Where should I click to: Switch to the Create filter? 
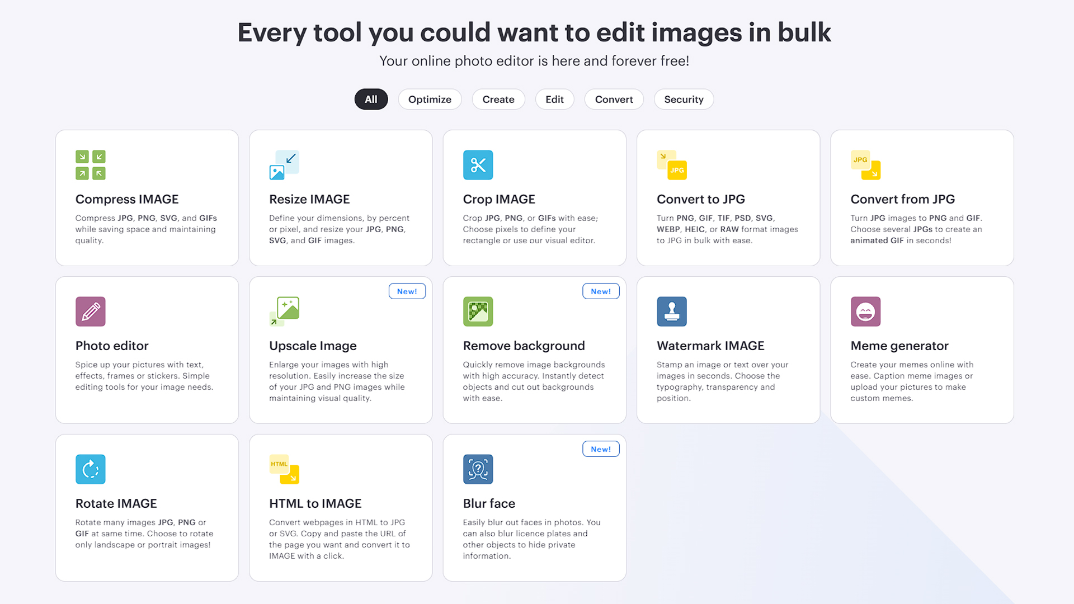click(498, 100)
